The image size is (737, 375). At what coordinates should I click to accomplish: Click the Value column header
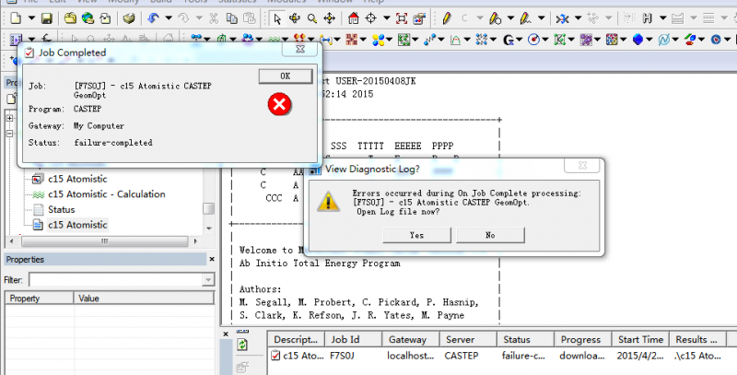click(144, 299)
